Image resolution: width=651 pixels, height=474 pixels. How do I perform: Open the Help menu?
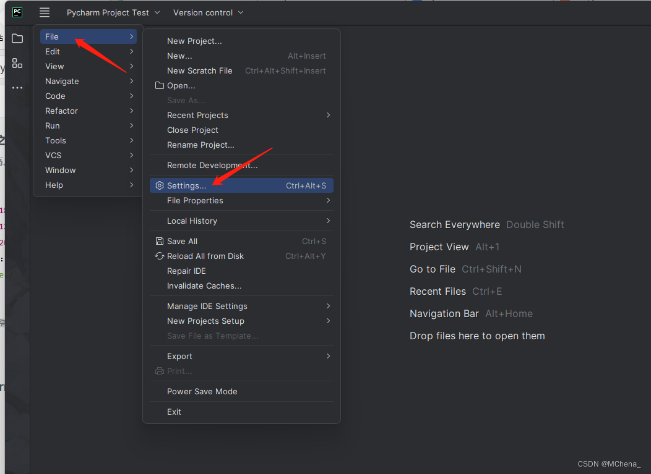pyautogui.click(x=88, y=185)
